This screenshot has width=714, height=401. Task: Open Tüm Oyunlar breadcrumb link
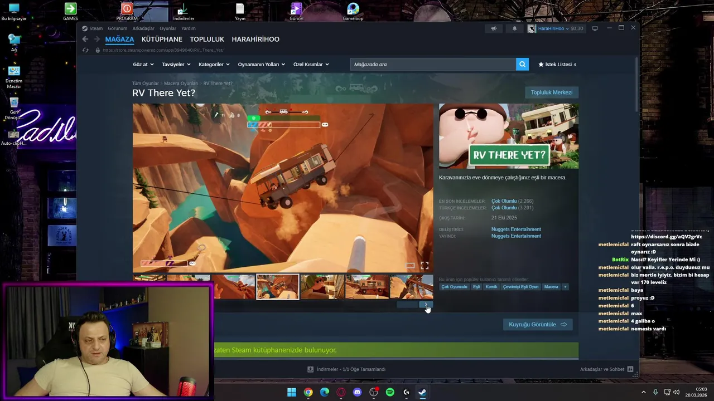[x=145, y=84]
